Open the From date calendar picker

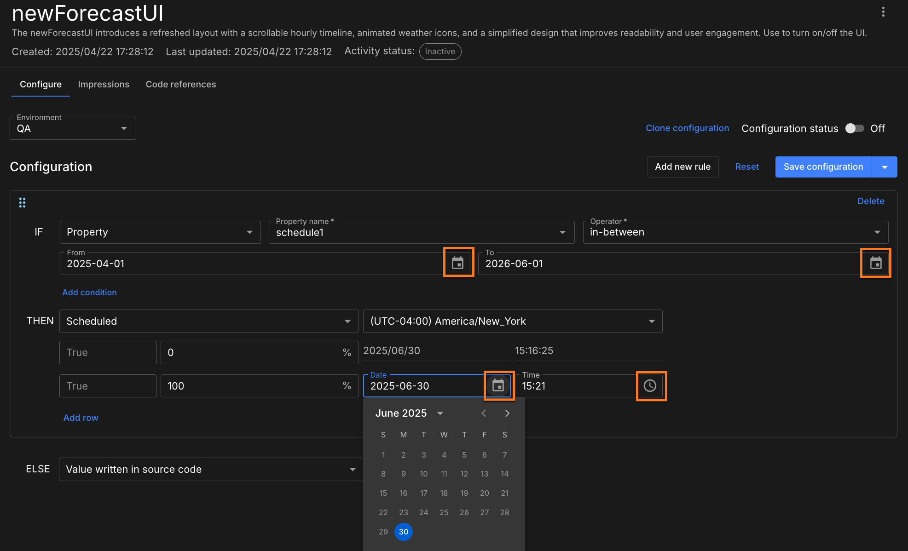tap(458, 263)
